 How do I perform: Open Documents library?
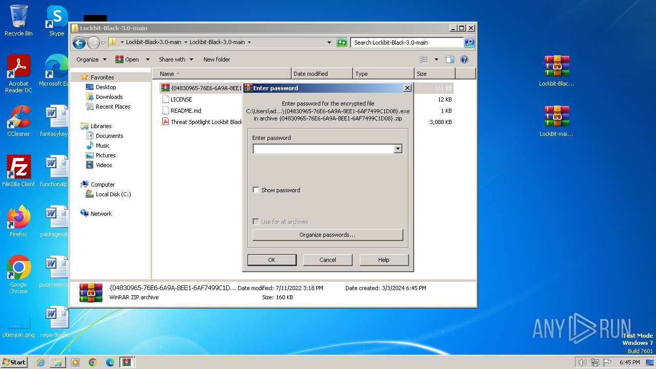tap(109, 136)
